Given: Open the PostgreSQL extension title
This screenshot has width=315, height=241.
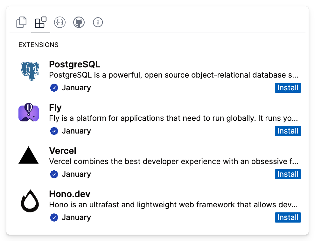Looking at the screenshot, I should pyautogui.click(x=74, y=65).
